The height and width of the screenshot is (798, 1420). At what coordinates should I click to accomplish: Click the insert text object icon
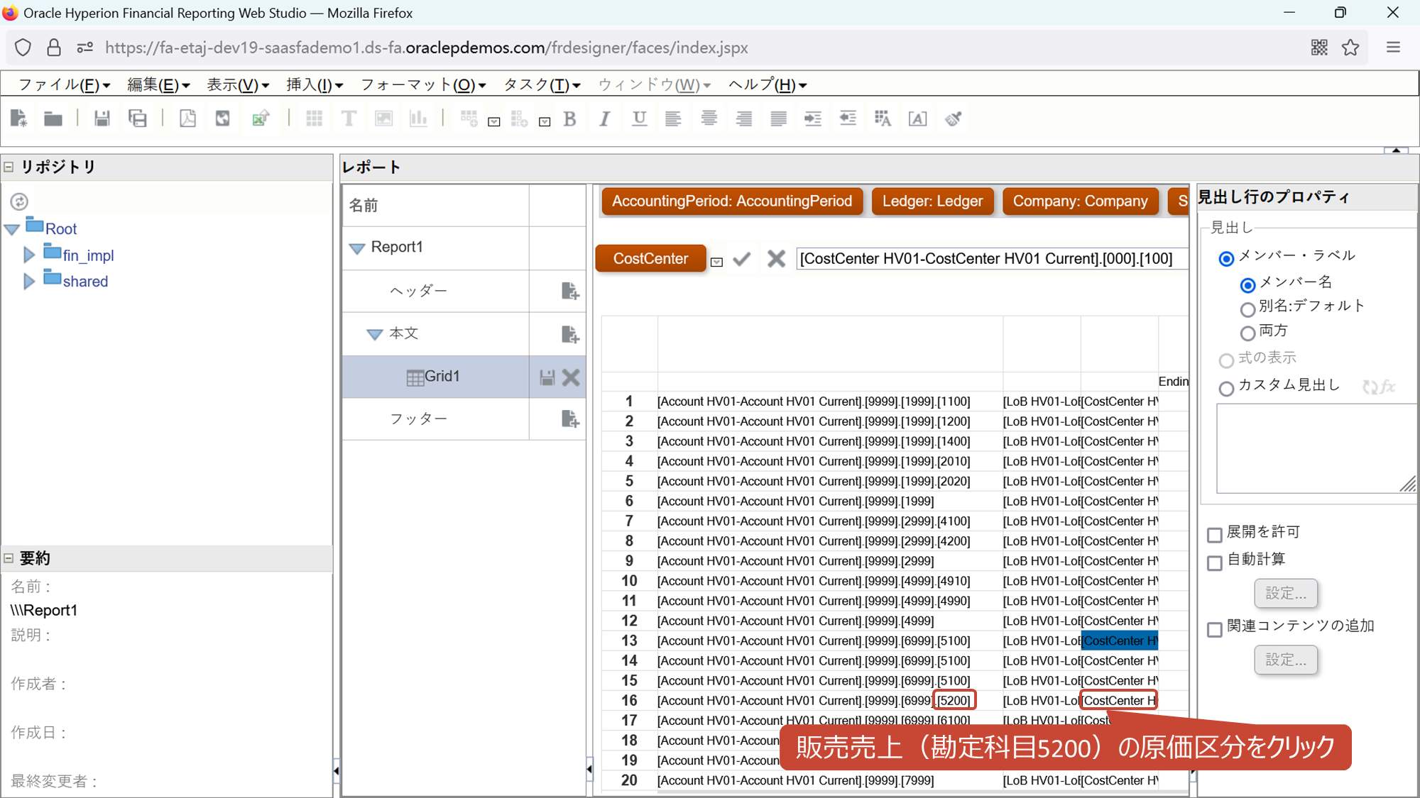[x=349, y=118]
